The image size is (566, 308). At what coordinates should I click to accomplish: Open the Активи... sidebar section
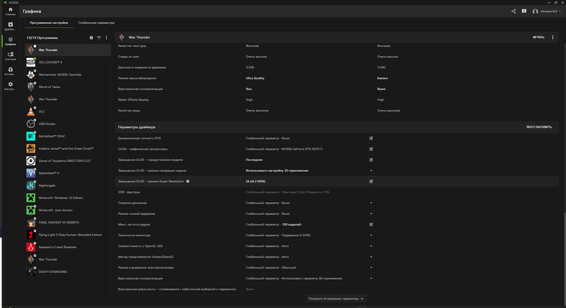10,71
